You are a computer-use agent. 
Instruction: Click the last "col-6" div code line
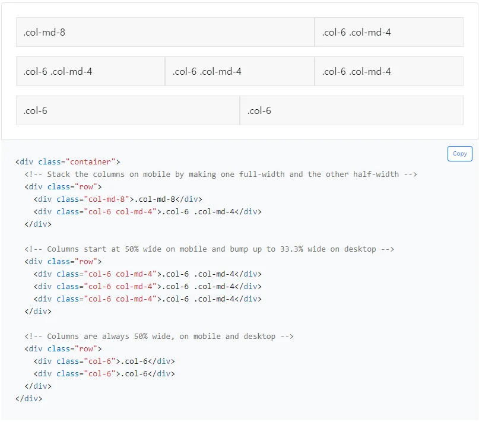pyautogui.click(x=104, y=374)
